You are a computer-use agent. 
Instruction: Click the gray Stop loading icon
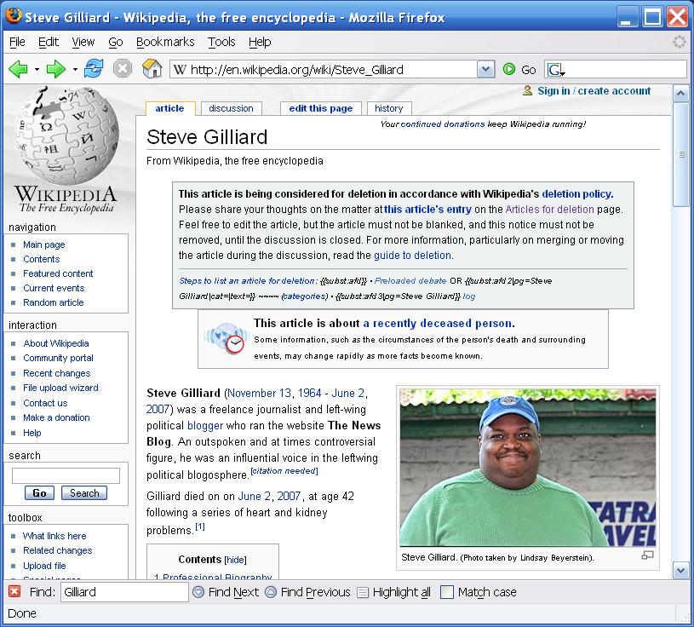pos(123,69)
